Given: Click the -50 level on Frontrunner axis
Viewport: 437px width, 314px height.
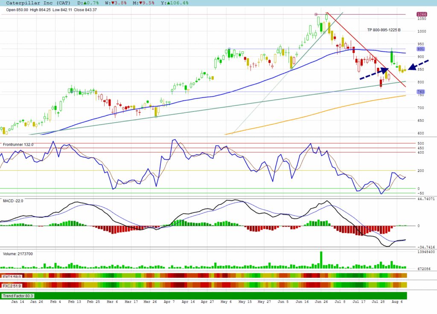Looking at the screenshot, I should 420,193.
